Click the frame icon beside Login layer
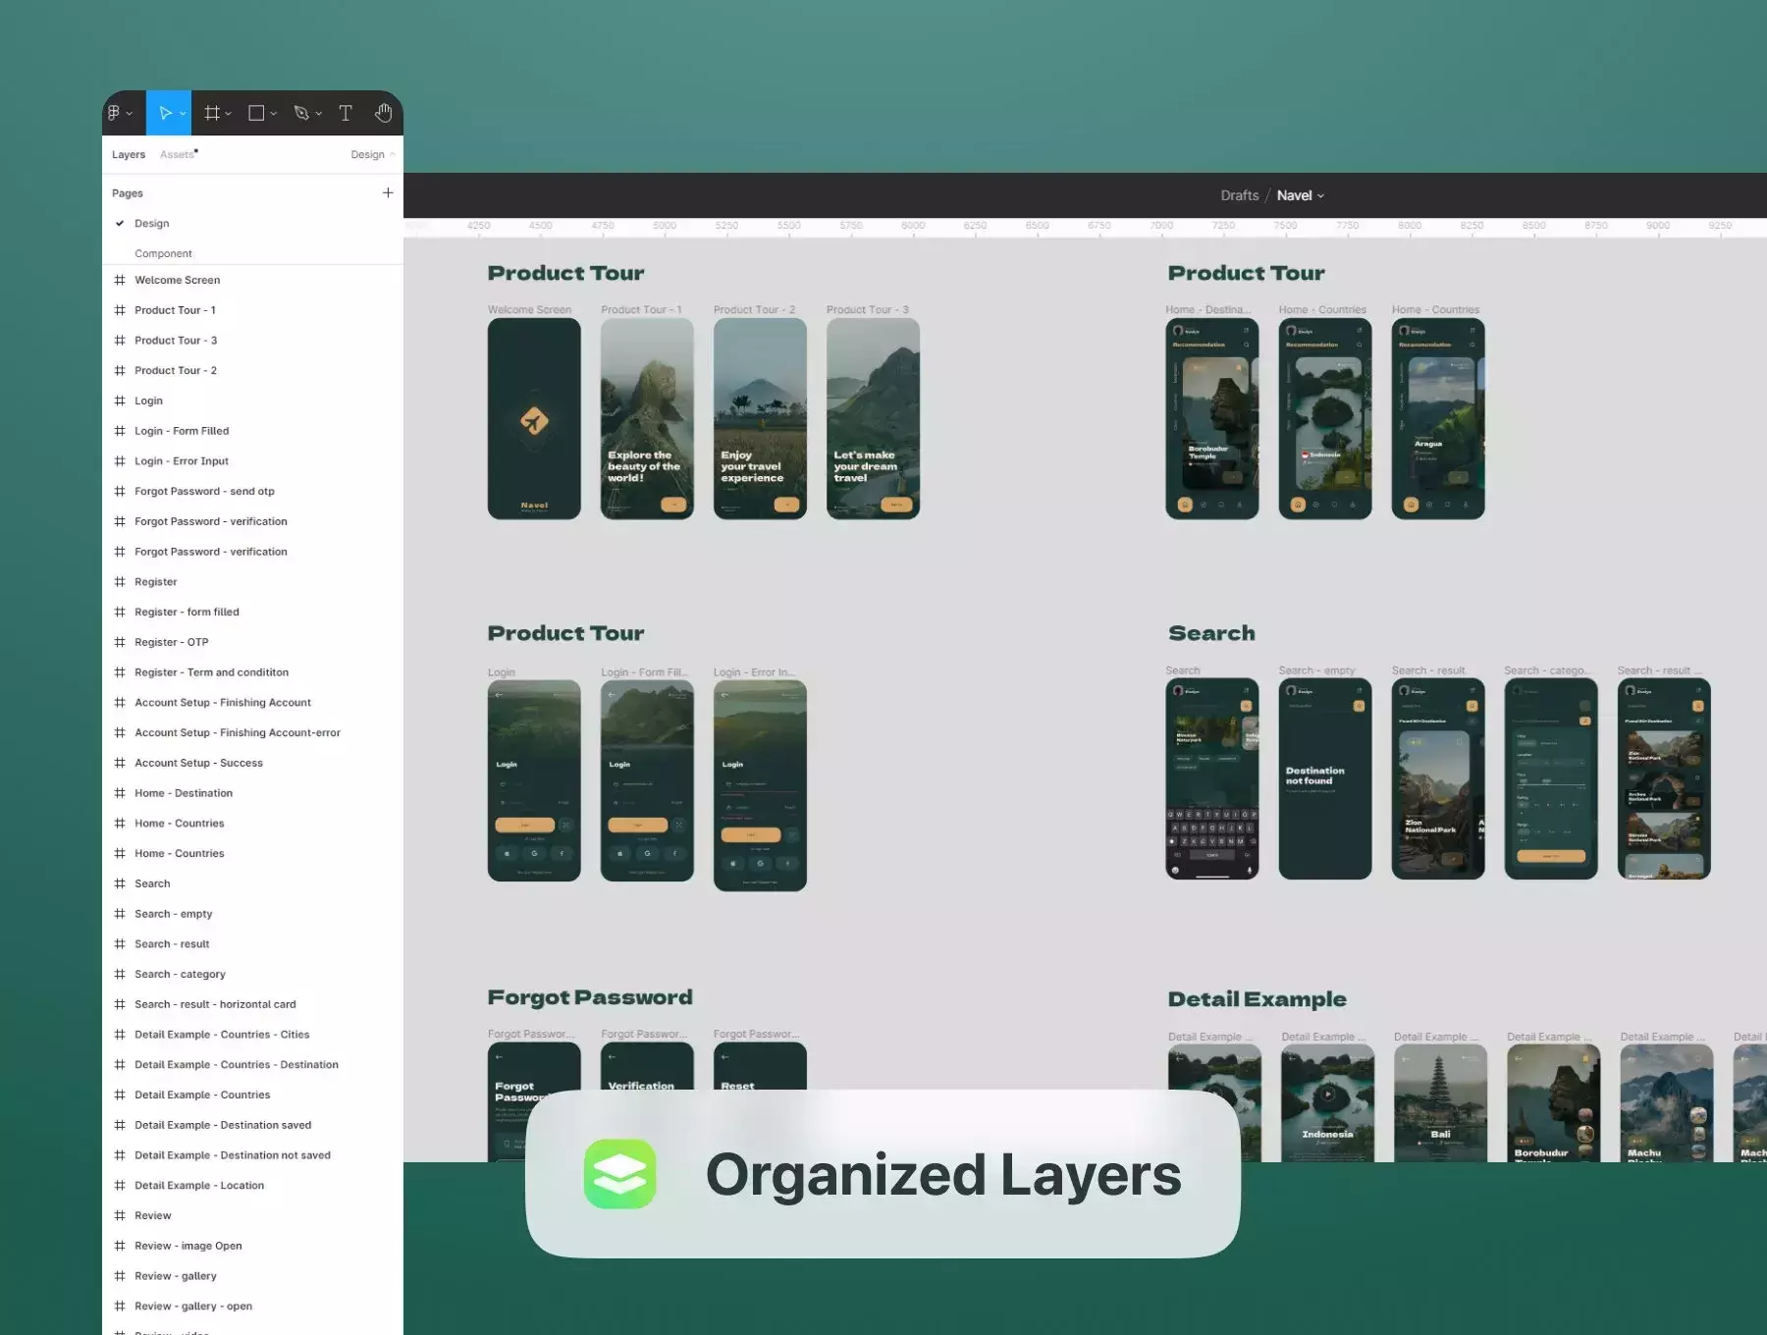1767x1335 pixels. point(120,400)
